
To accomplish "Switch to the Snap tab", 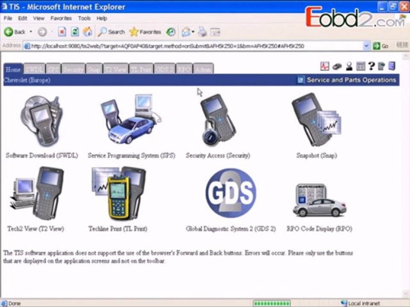I will tap(94, 69).
